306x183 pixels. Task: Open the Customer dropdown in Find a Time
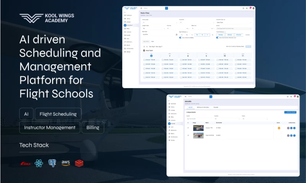tap(197, 22)
